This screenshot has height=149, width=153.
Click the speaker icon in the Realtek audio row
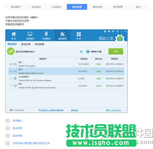(15, 71)
